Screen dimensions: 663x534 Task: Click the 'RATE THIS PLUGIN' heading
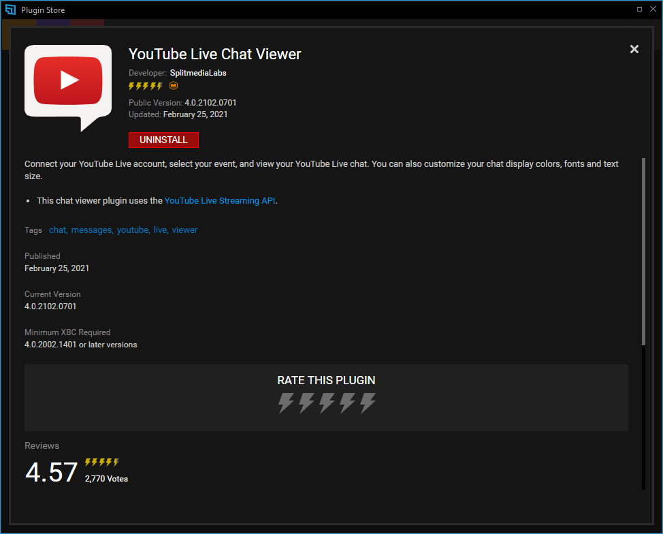click(327, 380)
